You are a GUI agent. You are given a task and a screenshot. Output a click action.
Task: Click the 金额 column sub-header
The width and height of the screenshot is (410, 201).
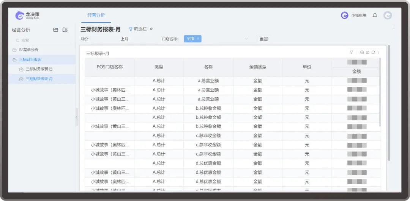(x=356, y=72)
